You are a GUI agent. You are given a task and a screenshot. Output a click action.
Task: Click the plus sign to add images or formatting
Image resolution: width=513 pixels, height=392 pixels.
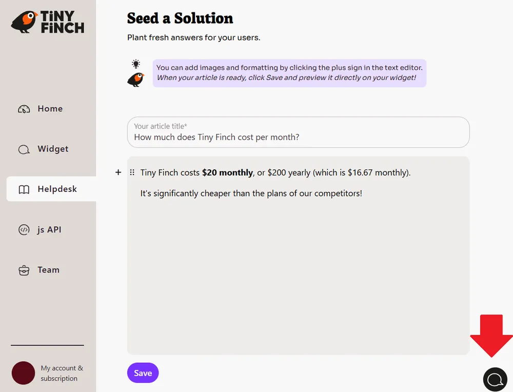[118, 172]
